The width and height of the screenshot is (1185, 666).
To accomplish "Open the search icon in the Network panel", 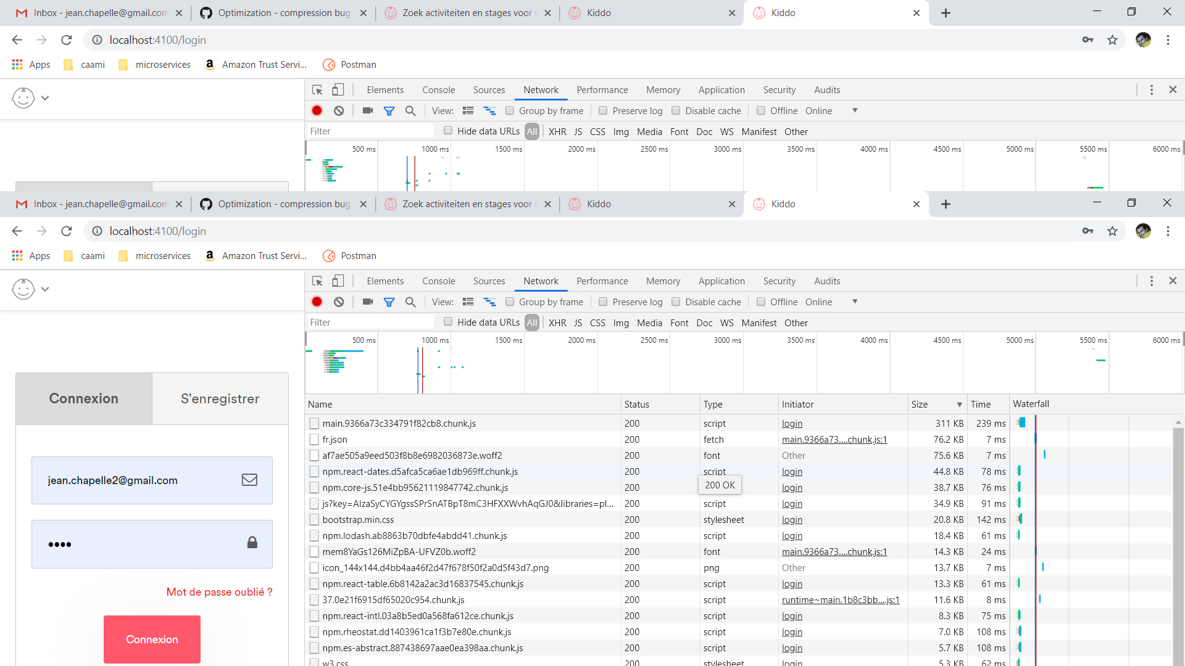I will tap(410, 302).
